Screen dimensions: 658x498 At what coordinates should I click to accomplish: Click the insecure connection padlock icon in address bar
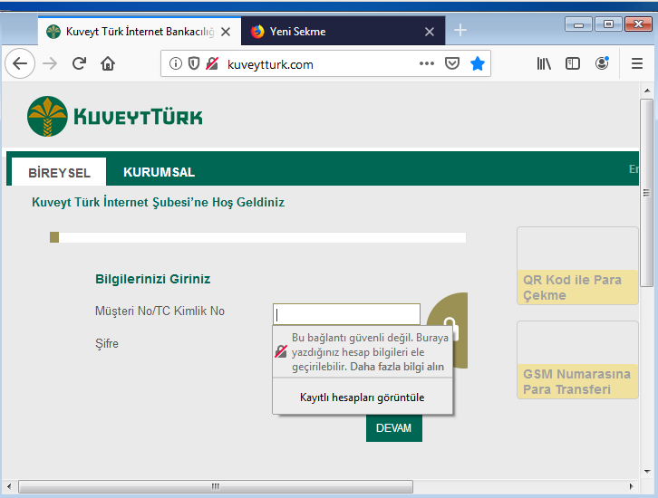click(x=212, y=63)
